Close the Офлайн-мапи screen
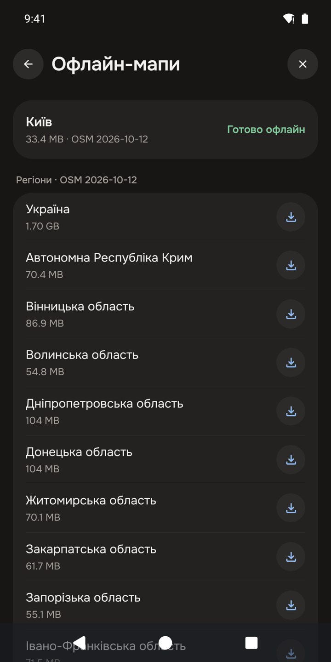This screenshot has height=662, width=331. pyautogui.click(x=302, y=64)
